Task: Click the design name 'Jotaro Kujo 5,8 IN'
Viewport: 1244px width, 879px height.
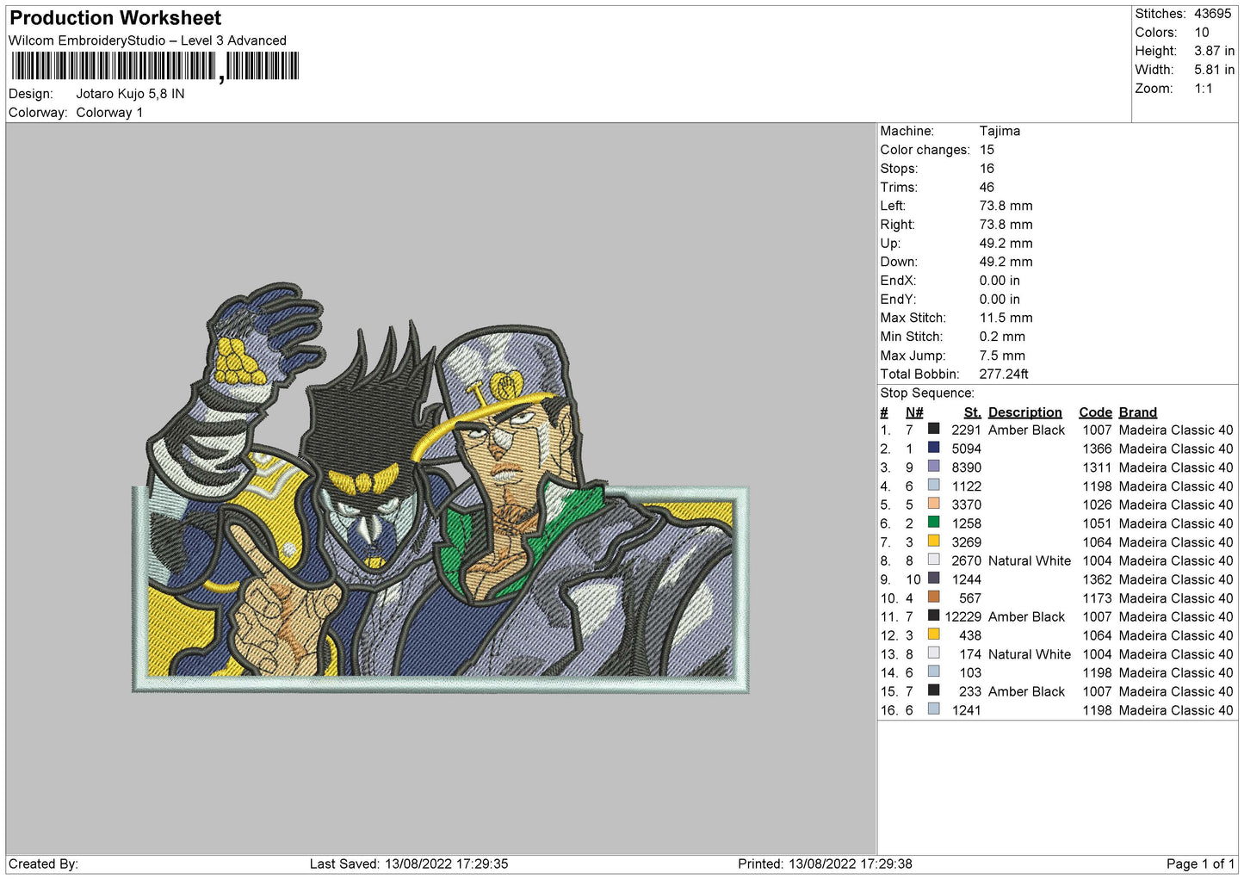Action: coord(130,94)
